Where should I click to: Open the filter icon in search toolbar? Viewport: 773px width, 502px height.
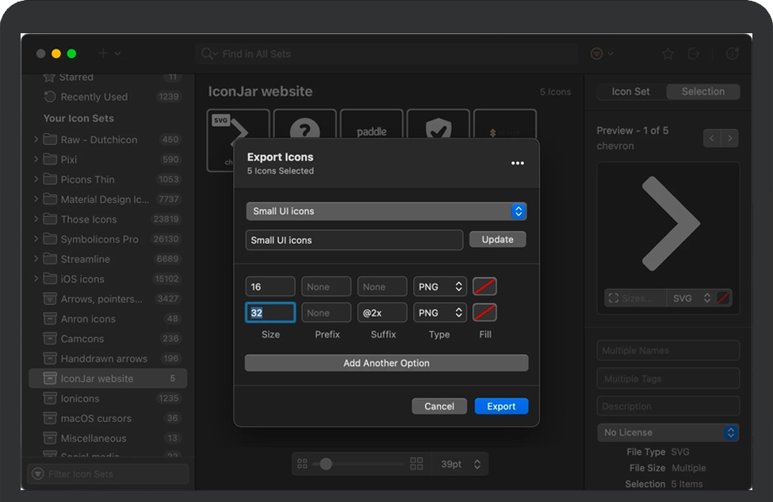click(597, 54)
